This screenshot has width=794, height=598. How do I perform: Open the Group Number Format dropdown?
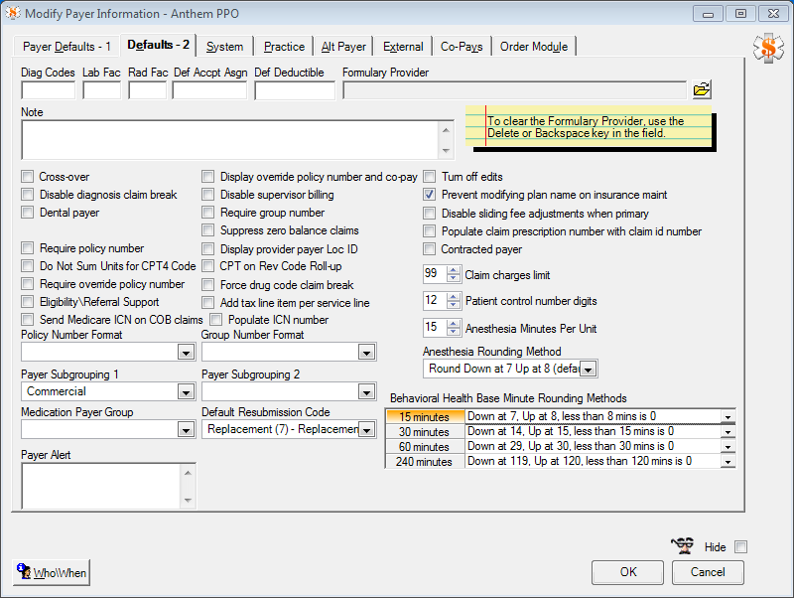pyautogui.click(x=366, y=353)
